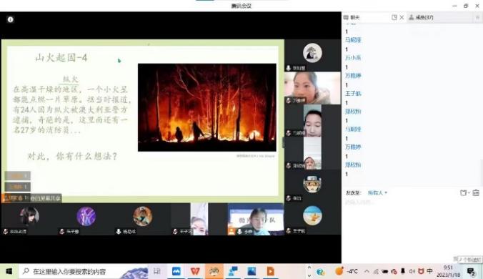Click the Chinese input method indicator 中
The image size is (483, 279).
pos(429,271)
